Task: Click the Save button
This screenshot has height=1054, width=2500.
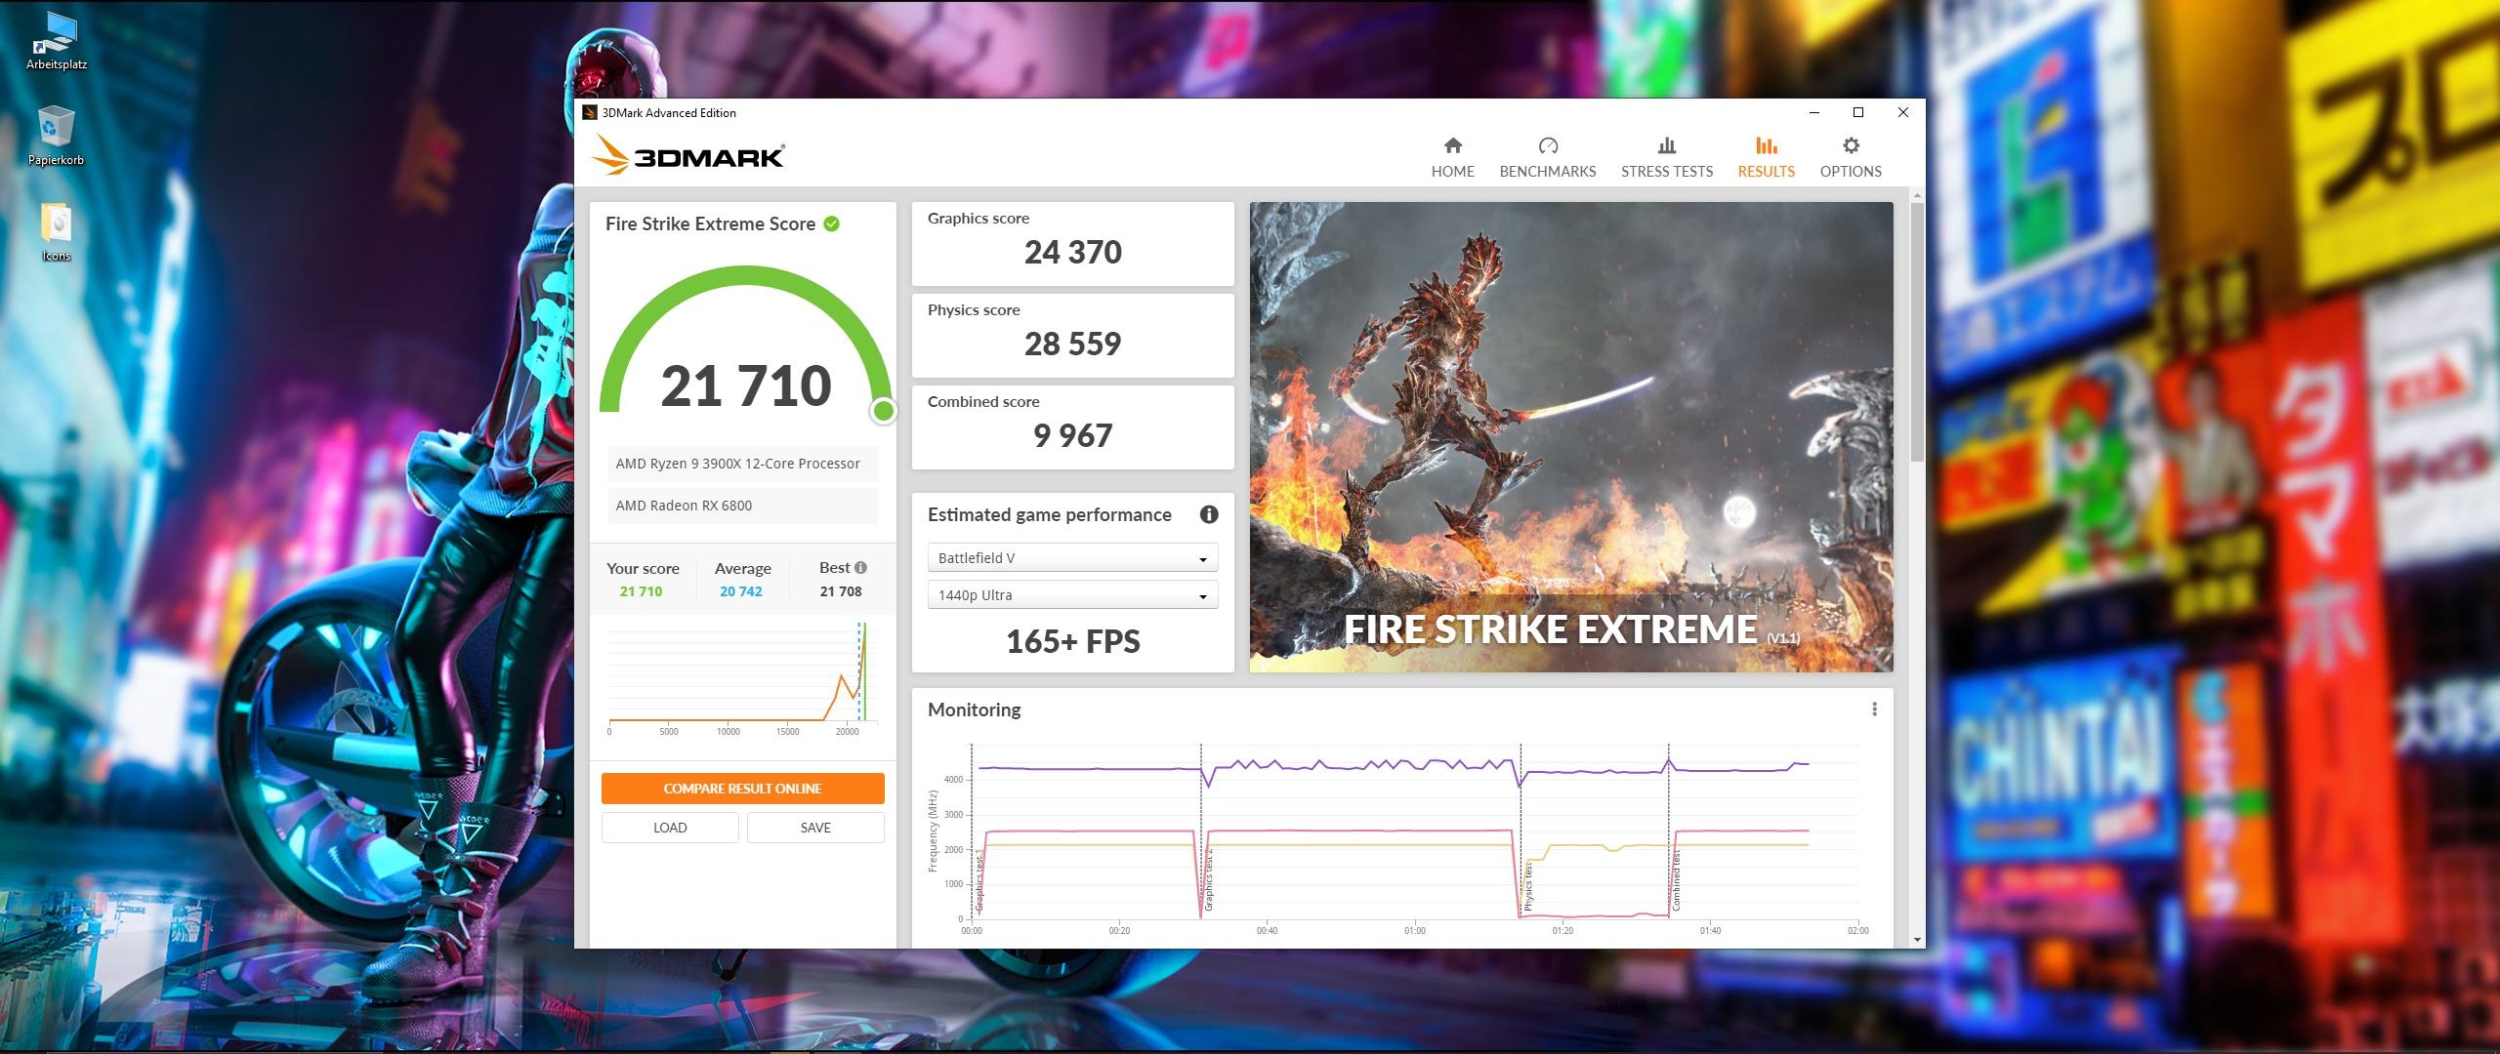Action: pos(814,828)
